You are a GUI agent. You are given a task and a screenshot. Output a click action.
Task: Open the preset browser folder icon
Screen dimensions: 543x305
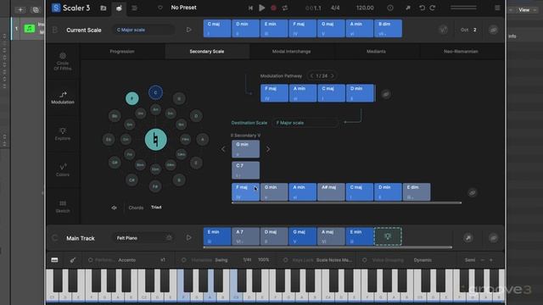(x=104, y=8)
